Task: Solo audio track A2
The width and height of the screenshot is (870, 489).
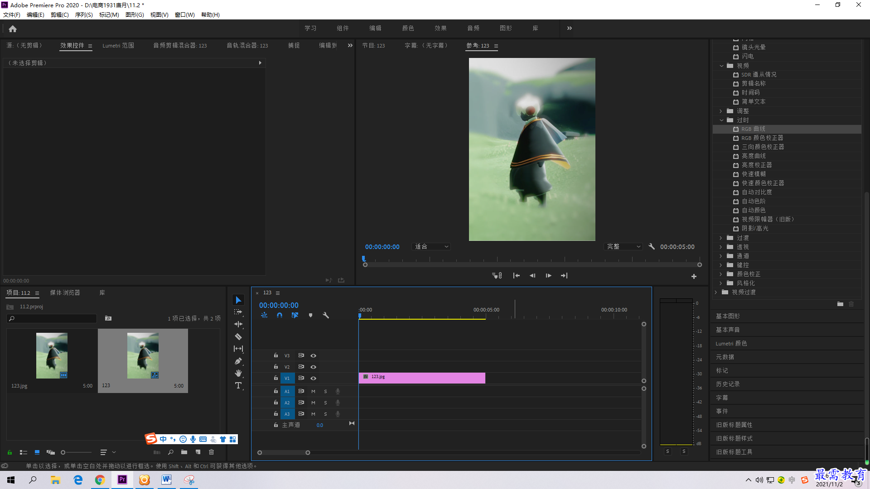Action: [x=325, y=403]
